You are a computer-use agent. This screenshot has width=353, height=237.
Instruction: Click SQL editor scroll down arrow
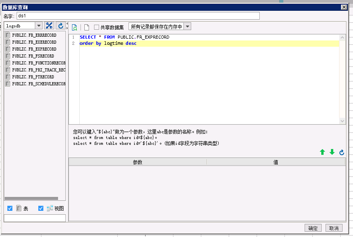click(342, 121)
